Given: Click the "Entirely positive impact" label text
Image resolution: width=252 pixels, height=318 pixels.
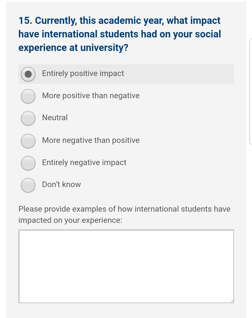Looking at the screenshot, I should pos(83,73).
